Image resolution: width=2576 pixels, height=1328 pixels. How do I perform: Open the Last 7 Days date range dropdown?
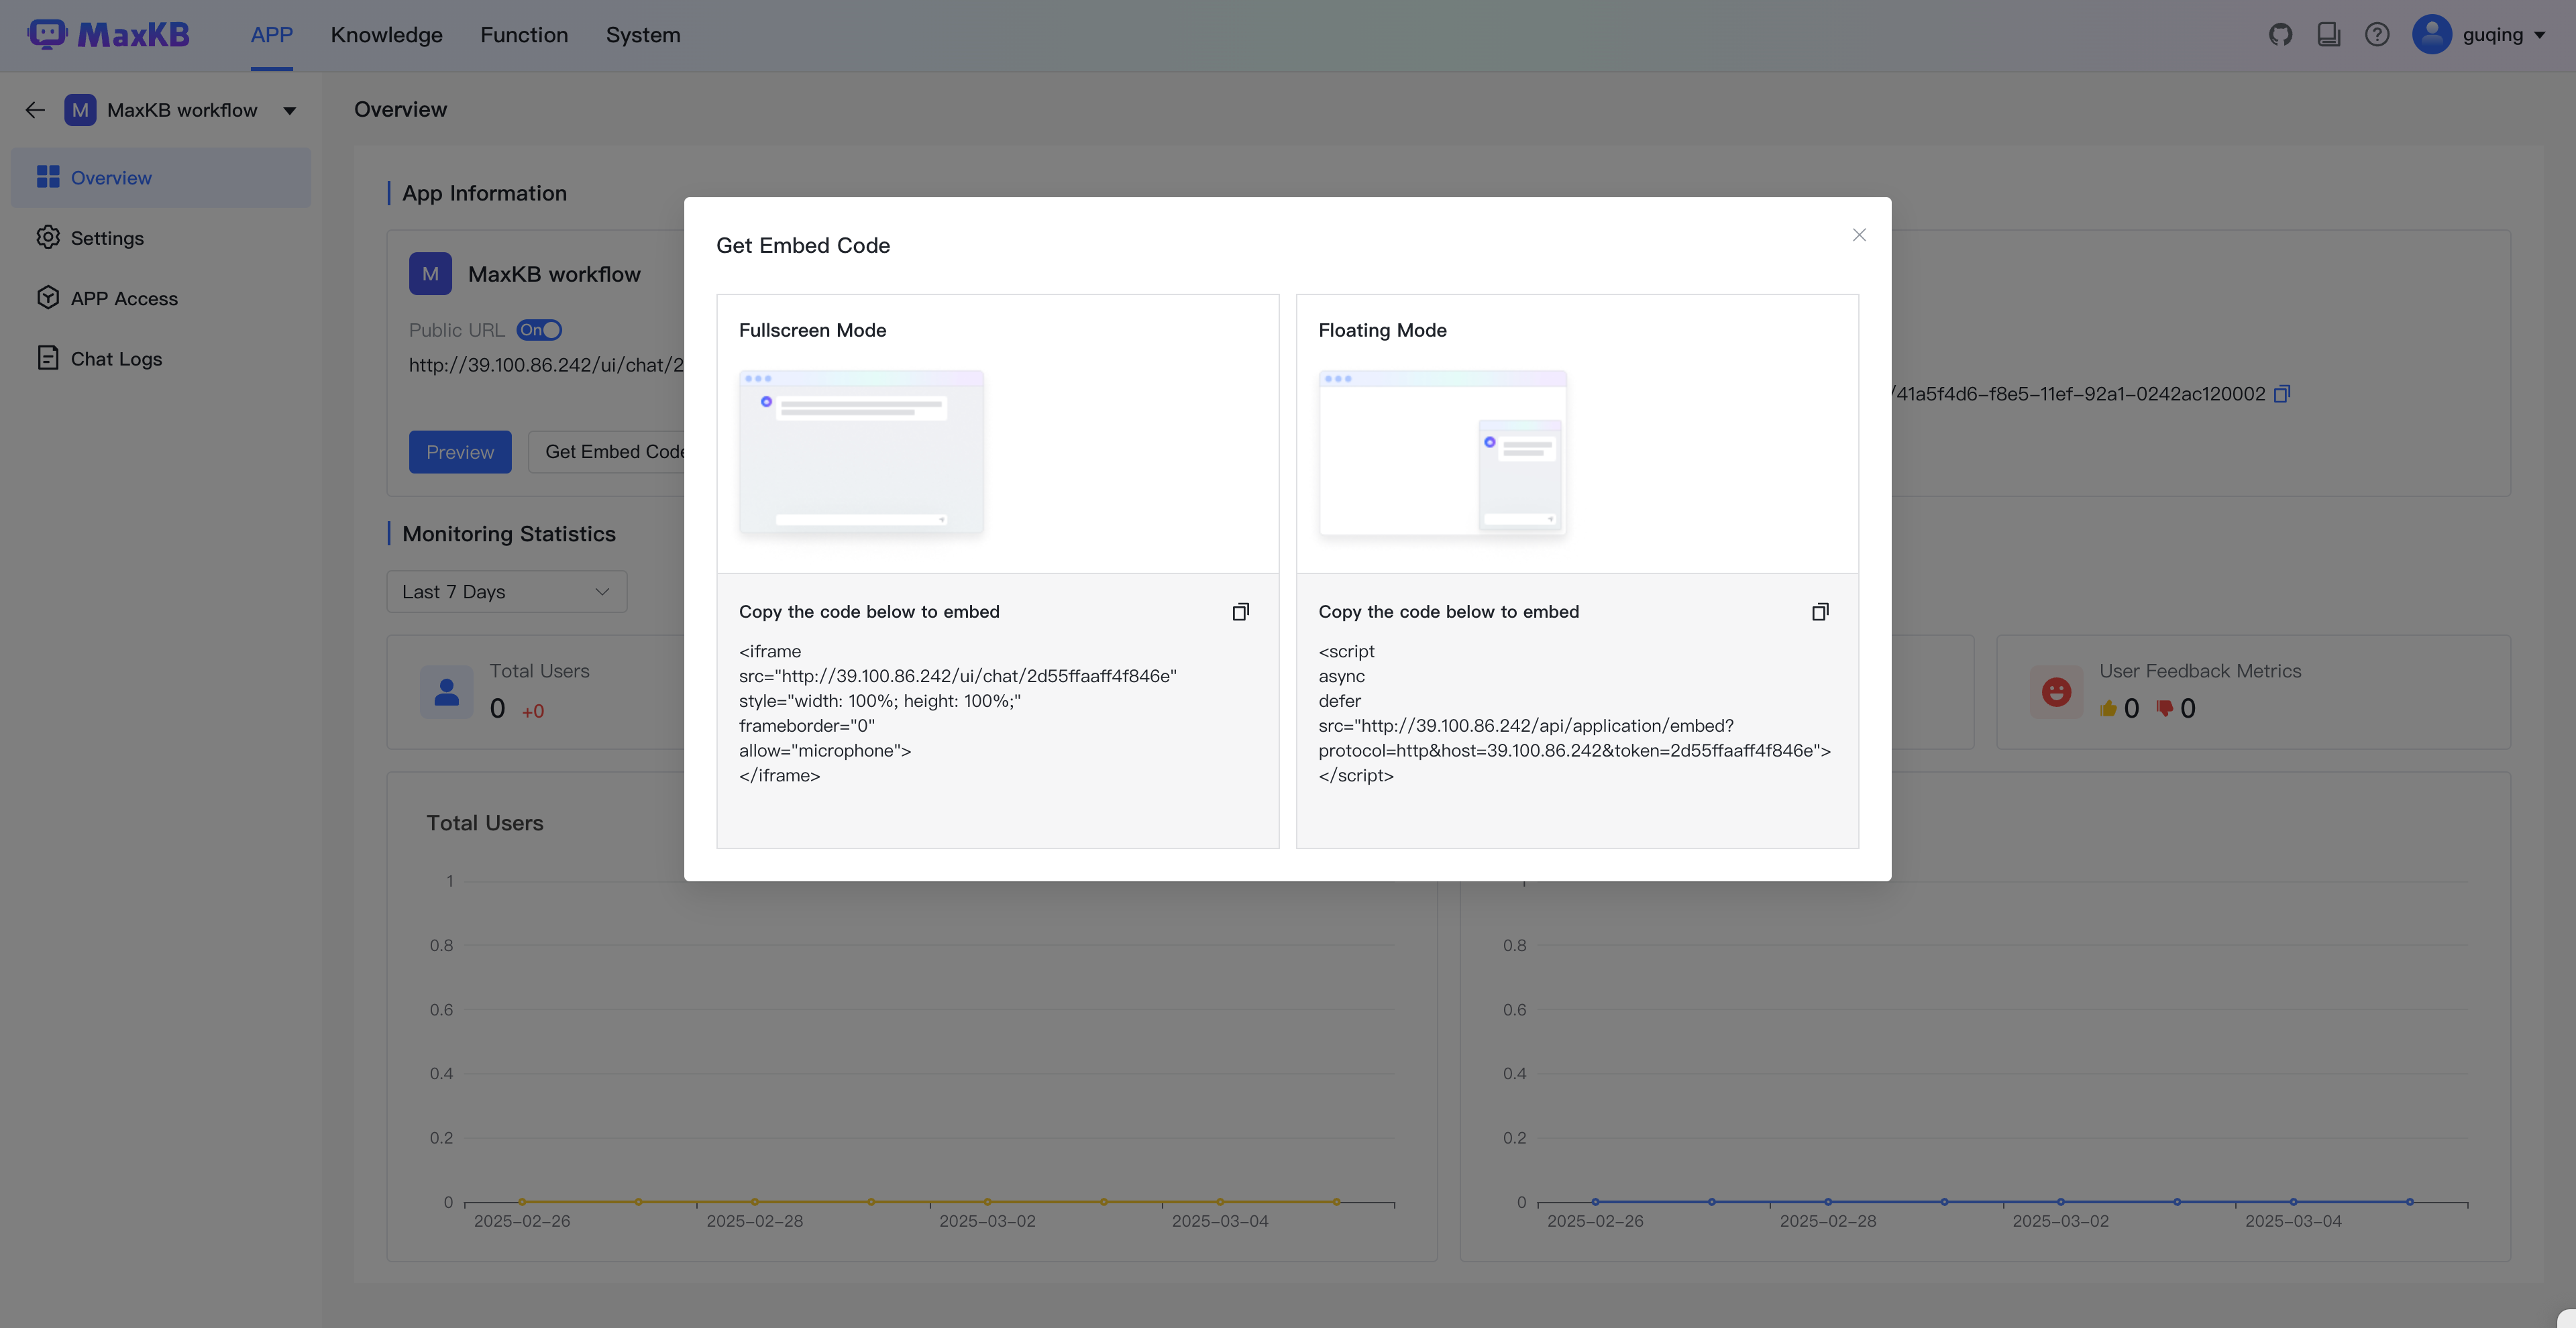[x=506, y=592]
